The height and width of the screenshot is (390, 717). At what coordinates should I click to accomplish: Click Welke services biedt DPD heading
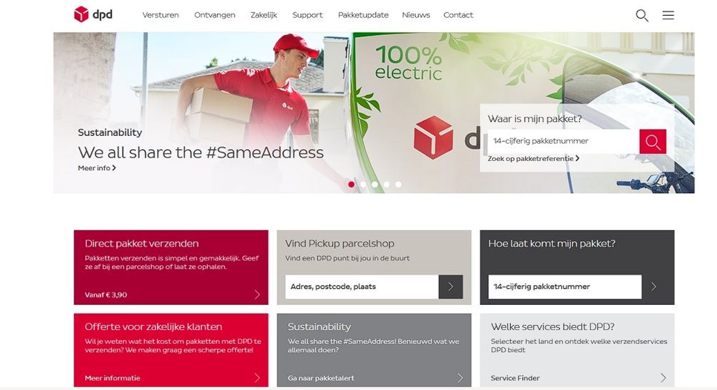point(552,327)
